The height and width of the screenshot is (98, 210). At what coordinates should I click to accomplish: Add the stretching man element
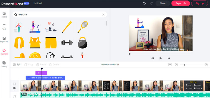[84, 55]
